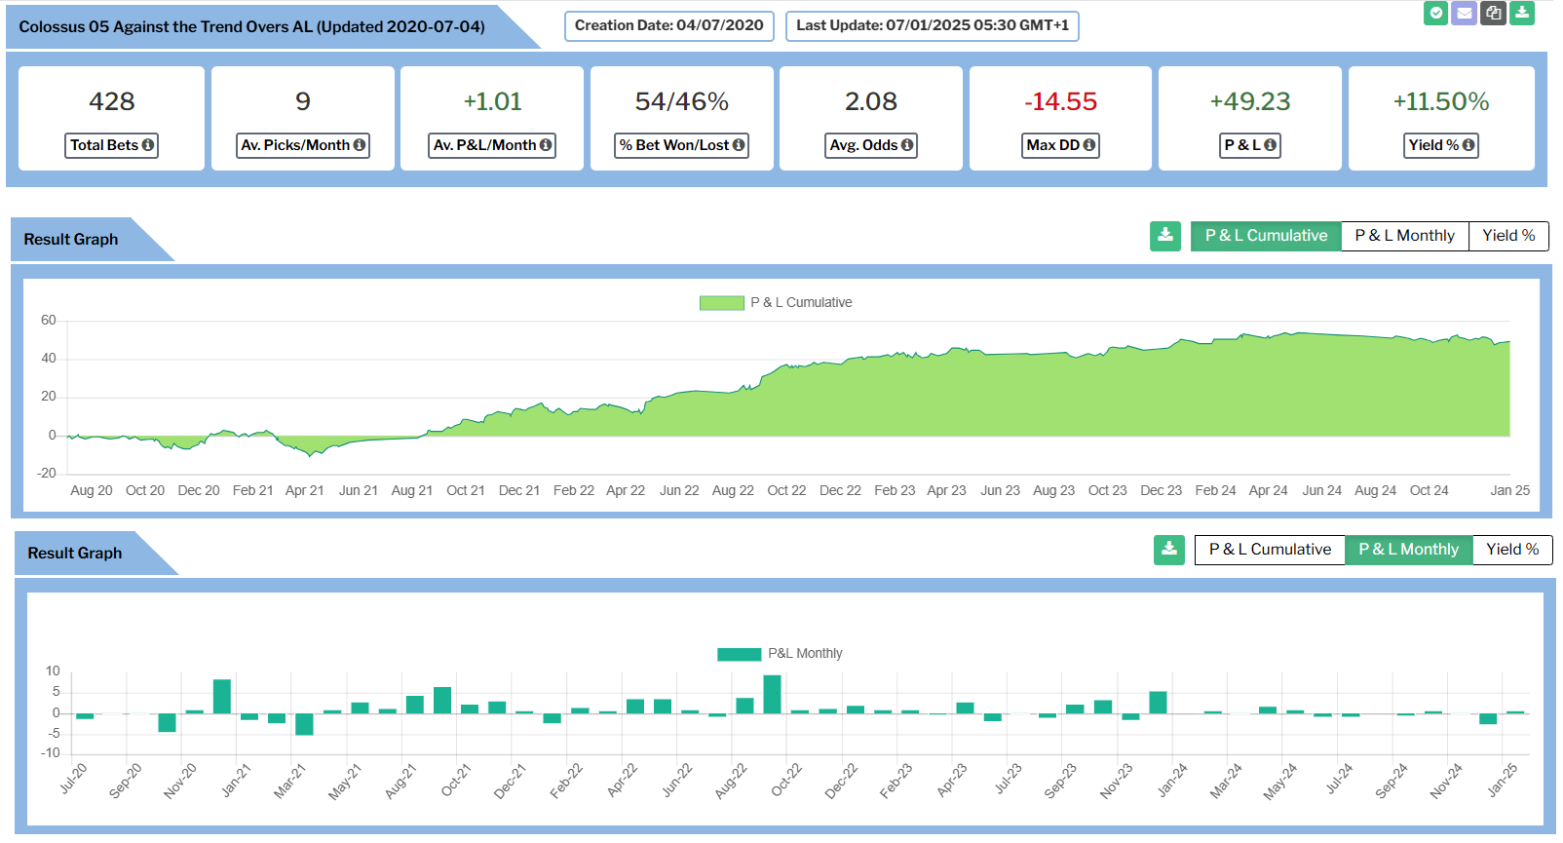Click info icon next to Yield %
Screen dimensions: 1563x843
pyautogui.click(x=1468, y=145)
